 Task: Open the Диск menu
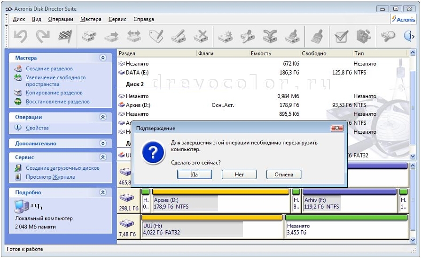(19, 19)
